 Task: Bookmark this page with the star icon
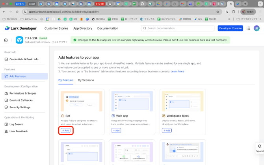point(218,12)
